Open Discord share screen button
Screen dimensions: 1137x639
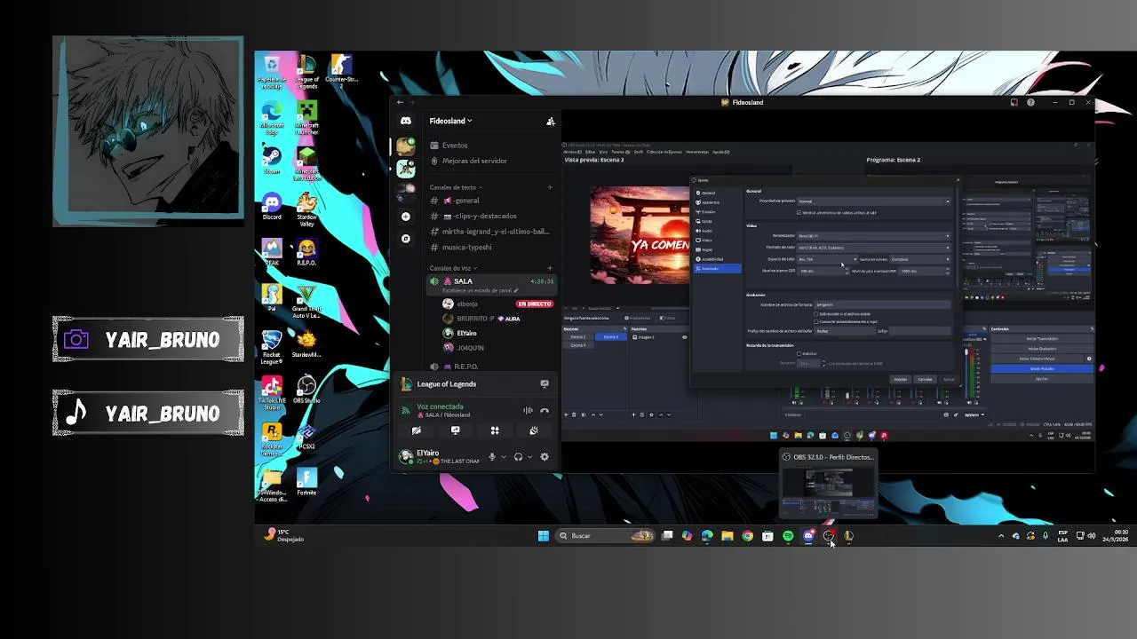pyautogui.click(x=456, y=430)
